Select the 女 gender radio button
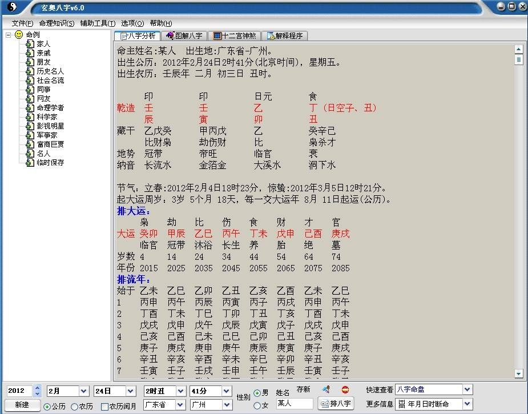Image resolution: width=528 pixels, height=414 pixels. 257,405
